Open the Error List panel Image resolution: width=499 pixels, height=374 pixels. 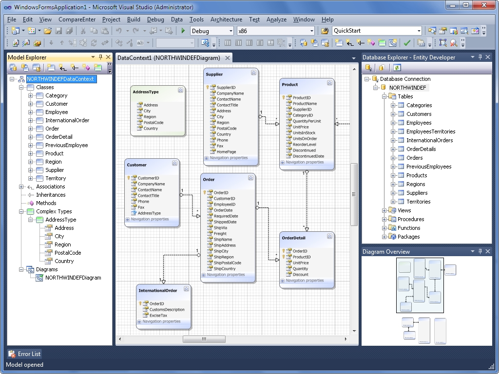[25, 354]
